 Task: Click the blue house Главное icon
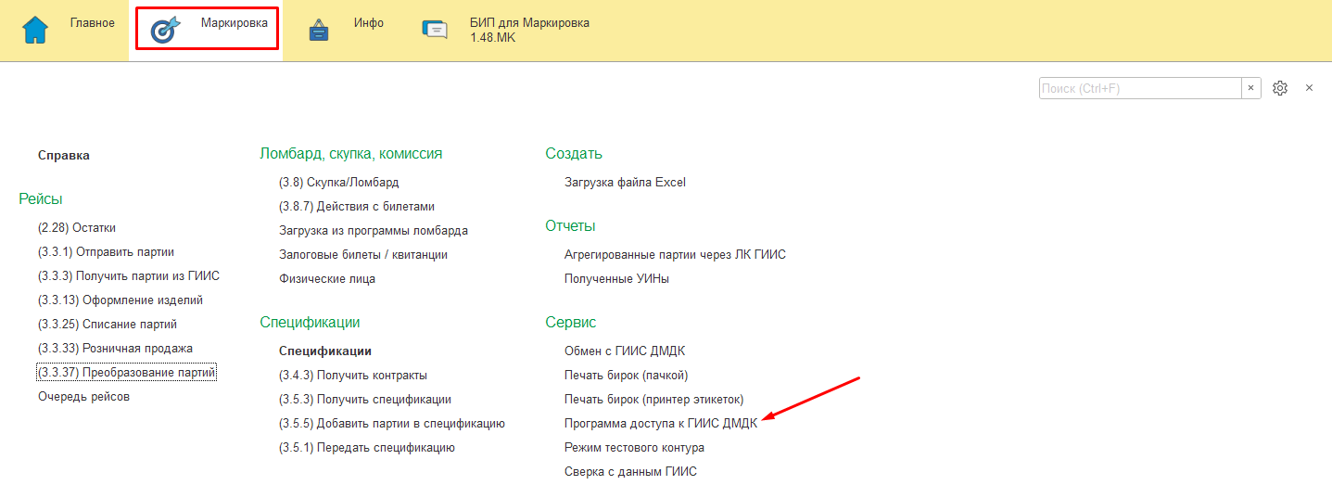click(x=35, y=31)
